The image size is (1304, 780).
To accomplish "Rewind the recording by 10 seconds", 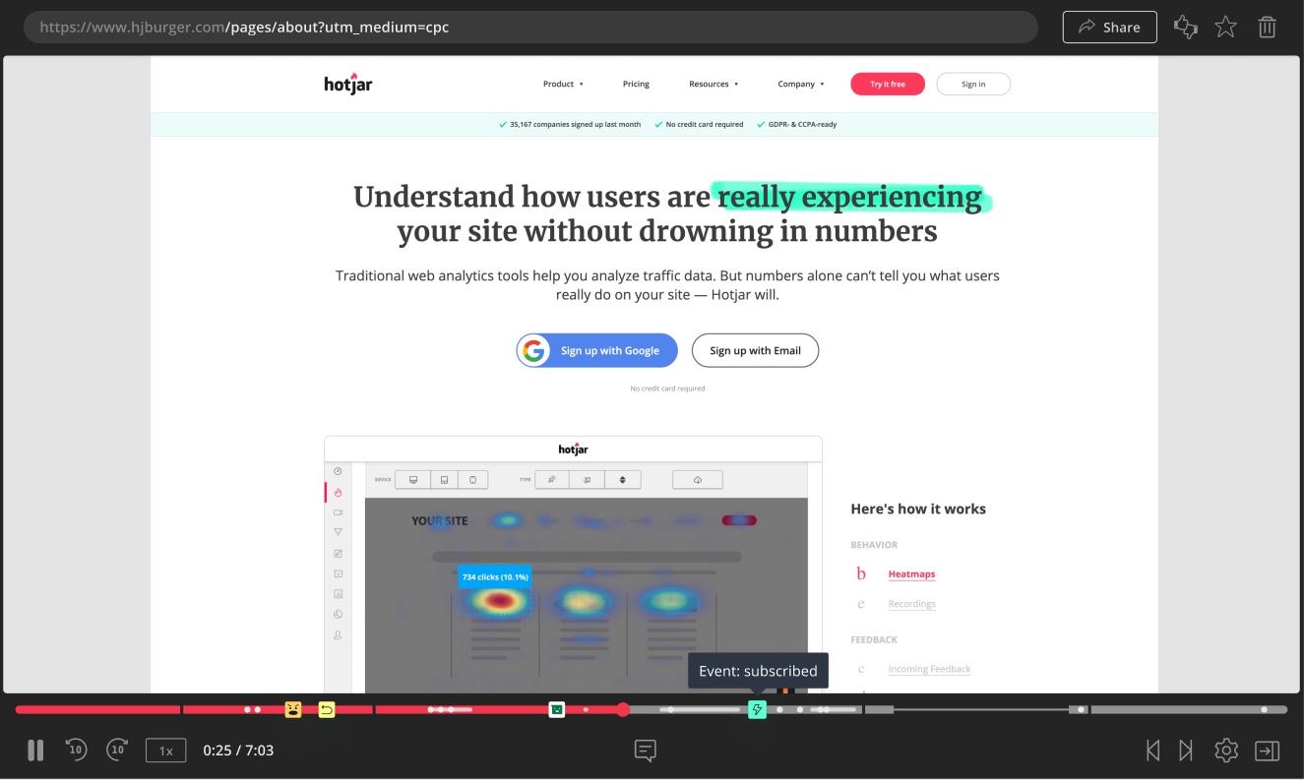I will tap(76, 750).
